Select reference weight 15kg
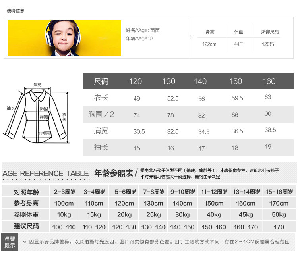The width and height of the screenshot is (298, 254). coord(94,215)
